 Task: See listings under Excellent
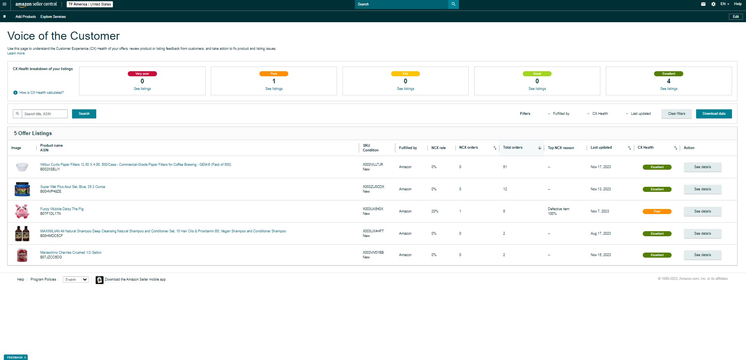coord(669,89)
